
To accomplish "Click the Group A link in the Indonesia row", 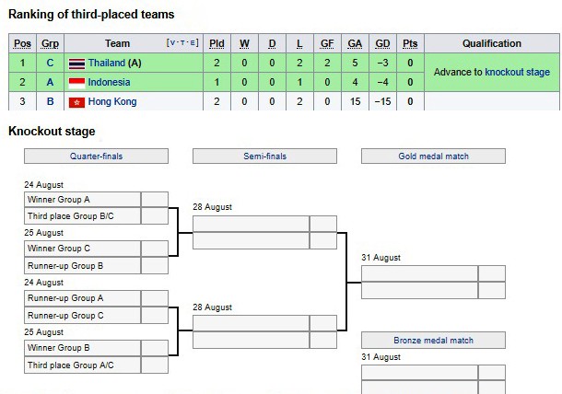I will coord(50,82).
